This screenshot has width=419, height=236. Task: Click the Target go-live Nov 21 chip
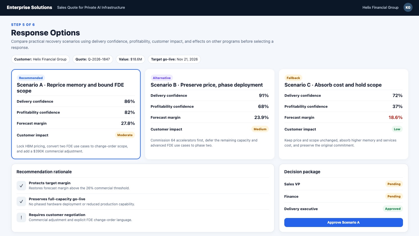coord(174,59)
